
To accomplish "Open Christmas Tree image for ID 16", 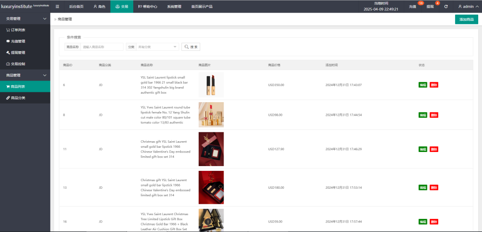I will pyautogui.click(x=211, y=220).
